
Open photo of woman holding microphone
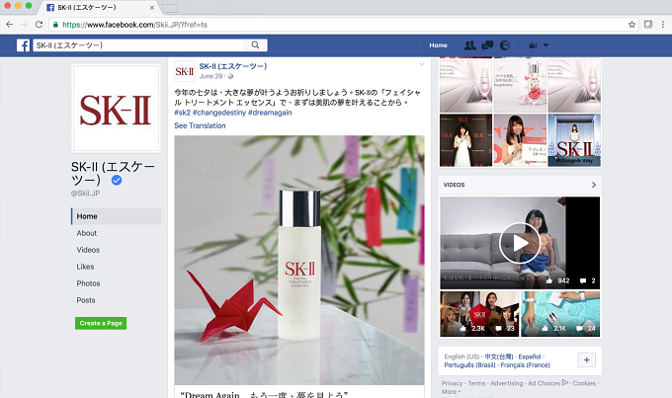(520, 140)
